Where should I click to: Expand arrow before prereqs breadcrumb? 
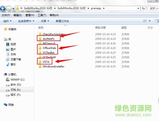(88, 8)
